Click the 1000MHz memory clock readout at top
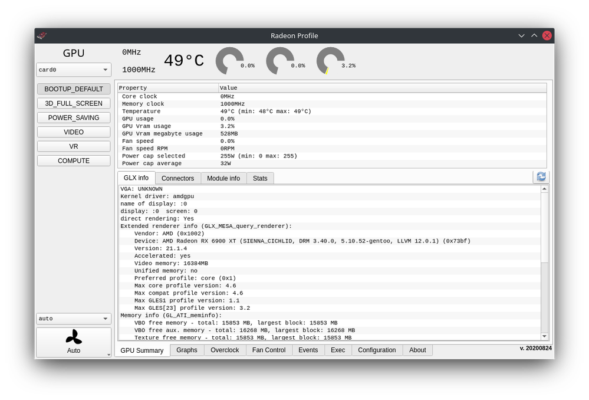The image size is (589, 400). 139,70
